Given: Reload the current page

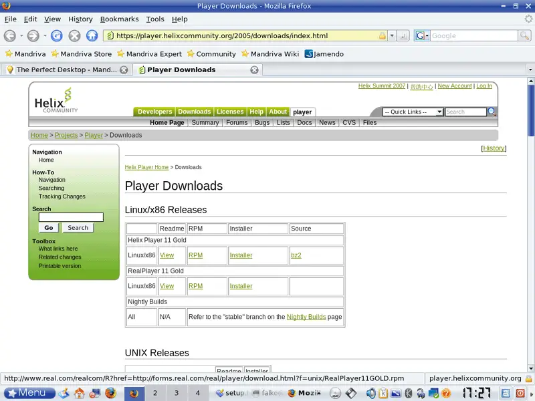Looking at the screenshot, I should pos(57,35).
